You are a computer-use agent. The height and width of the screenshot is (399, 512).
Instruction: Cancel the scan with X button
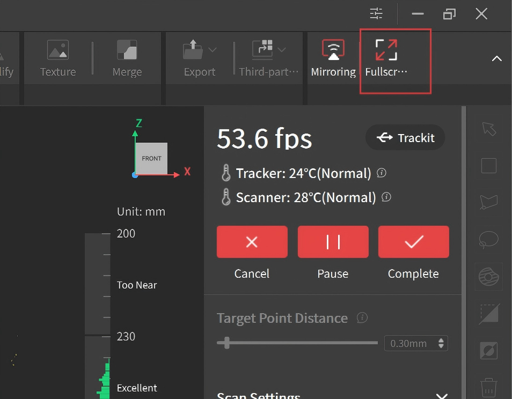tap(252, 242)
